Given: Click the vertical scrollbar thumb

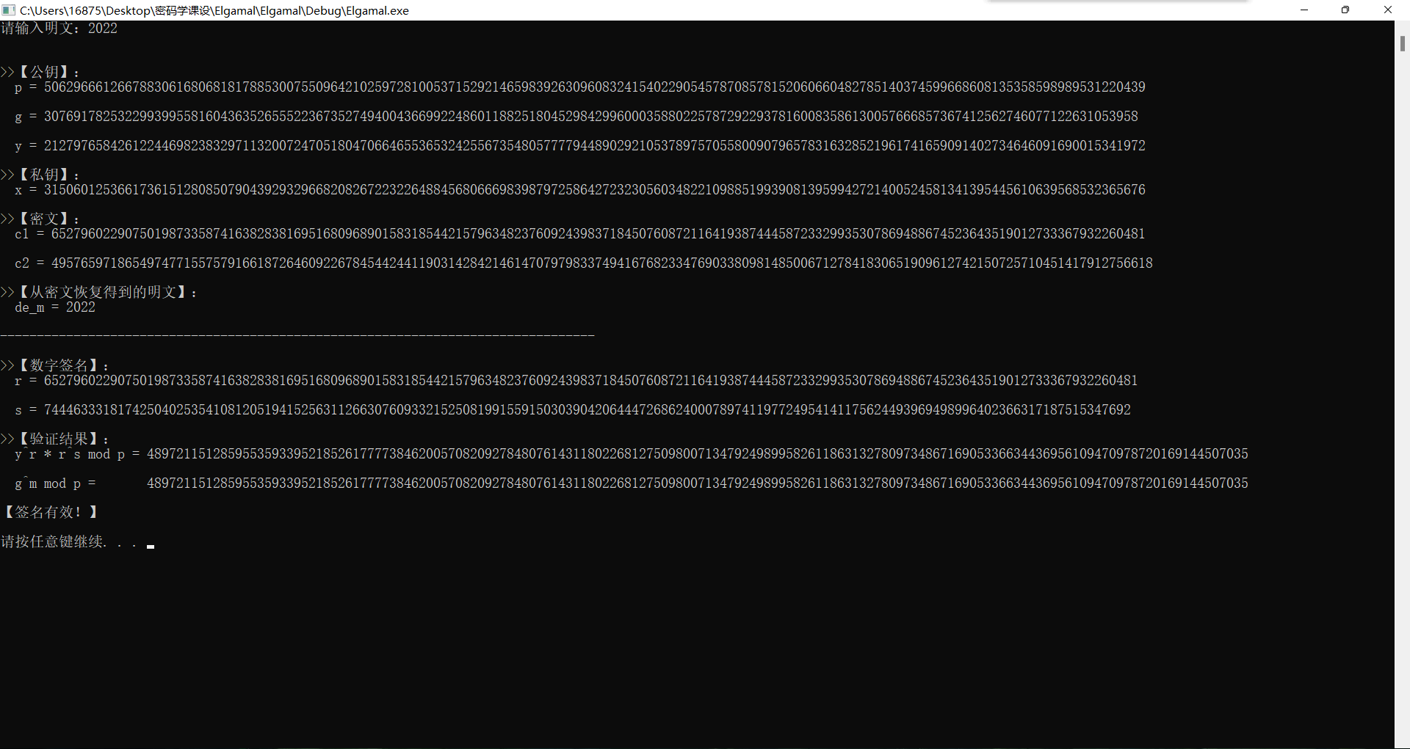Looking at the screenshot, I should (x=1403, y=44).
